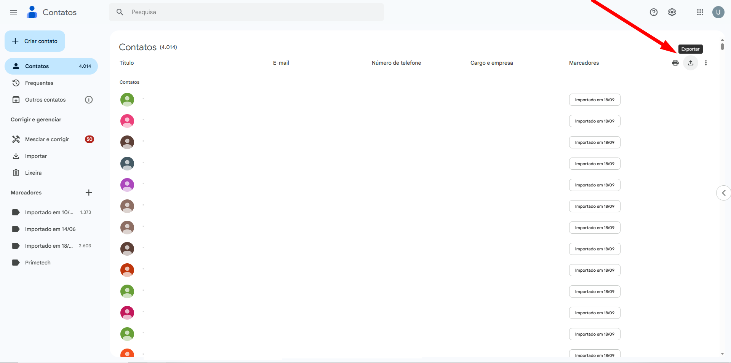Viewport: 731px width, 363px height.
Task: Click the Print contacts icon
Action: [x=675, y=63]
